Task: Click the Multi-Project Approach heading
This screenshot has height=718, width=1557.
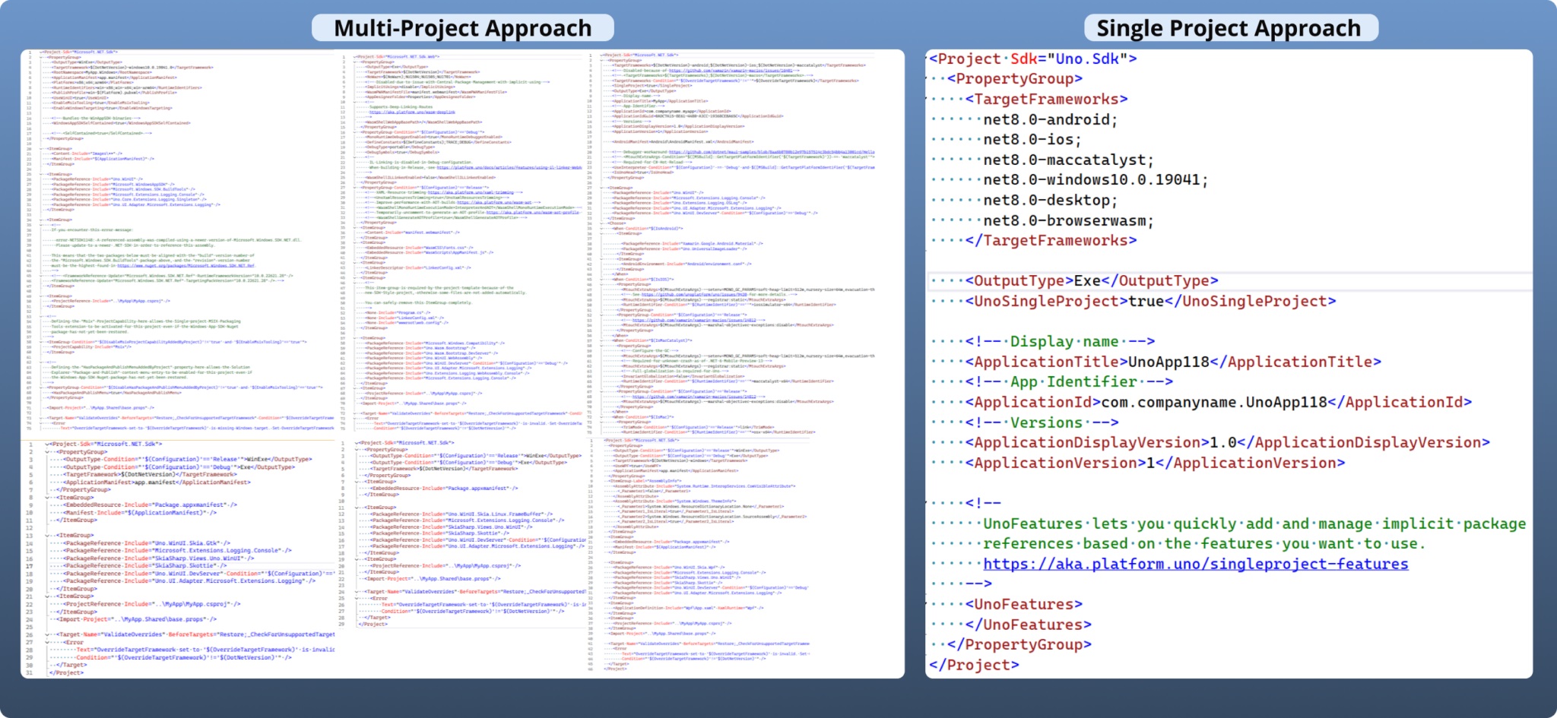Action: [x=462, y=28]
